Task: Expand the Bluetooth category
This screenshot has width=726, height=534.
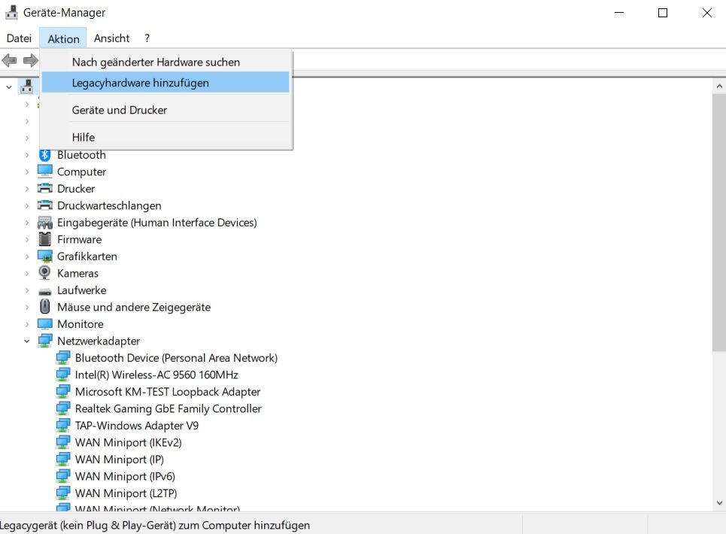Action: [27, 155]
